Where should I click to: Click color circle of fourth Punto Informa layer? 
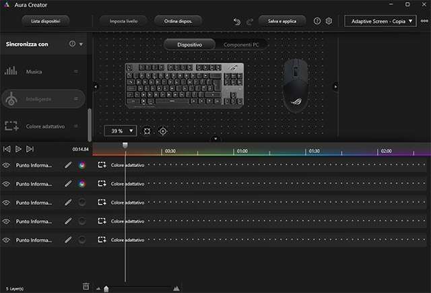click(82, 221)
